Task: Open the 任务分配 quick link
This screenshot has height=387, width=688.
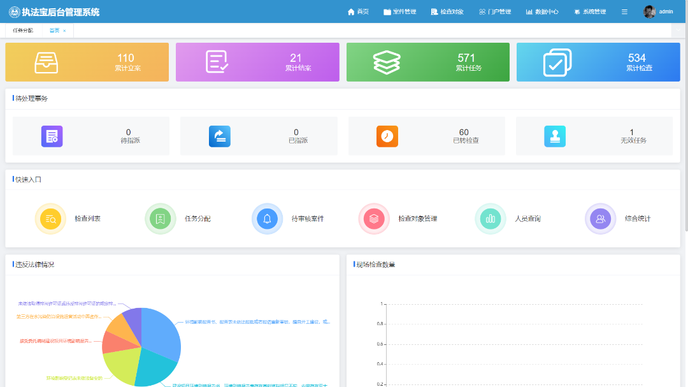Action: (x=197, y=219)
